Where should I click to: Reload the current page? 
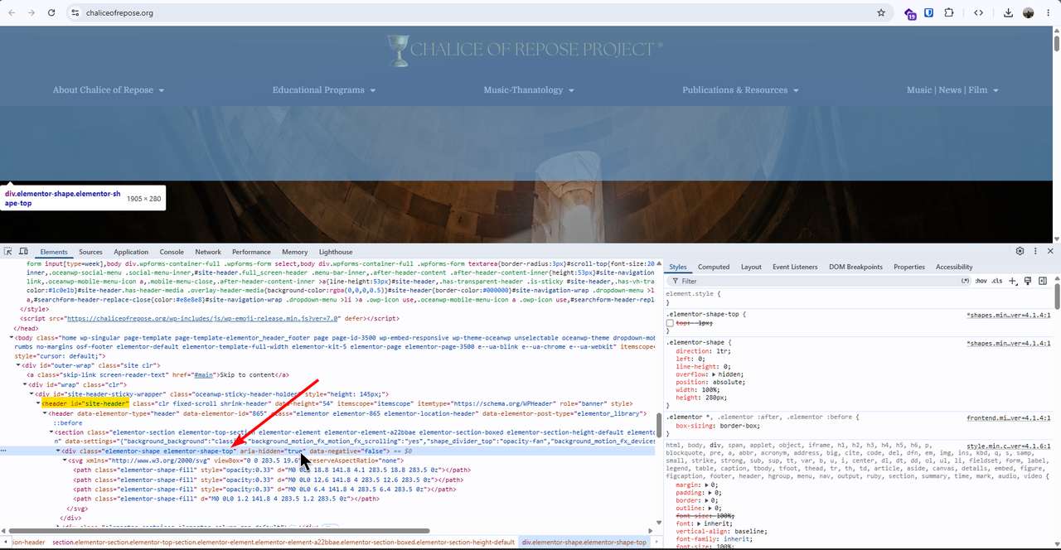coord(51,13)
